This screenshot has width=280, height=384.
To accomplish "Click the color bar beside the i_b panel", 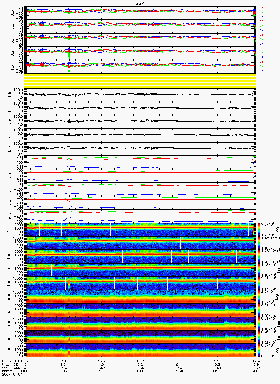I will pyautogui.click(x=259, y=230).
